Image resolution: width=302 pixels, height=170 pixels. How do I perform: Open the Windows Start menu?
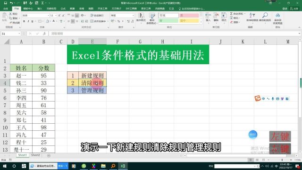click(5, 166)
